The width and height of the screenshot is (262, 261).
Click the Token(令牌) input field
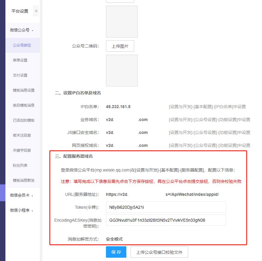pos(166,207)
